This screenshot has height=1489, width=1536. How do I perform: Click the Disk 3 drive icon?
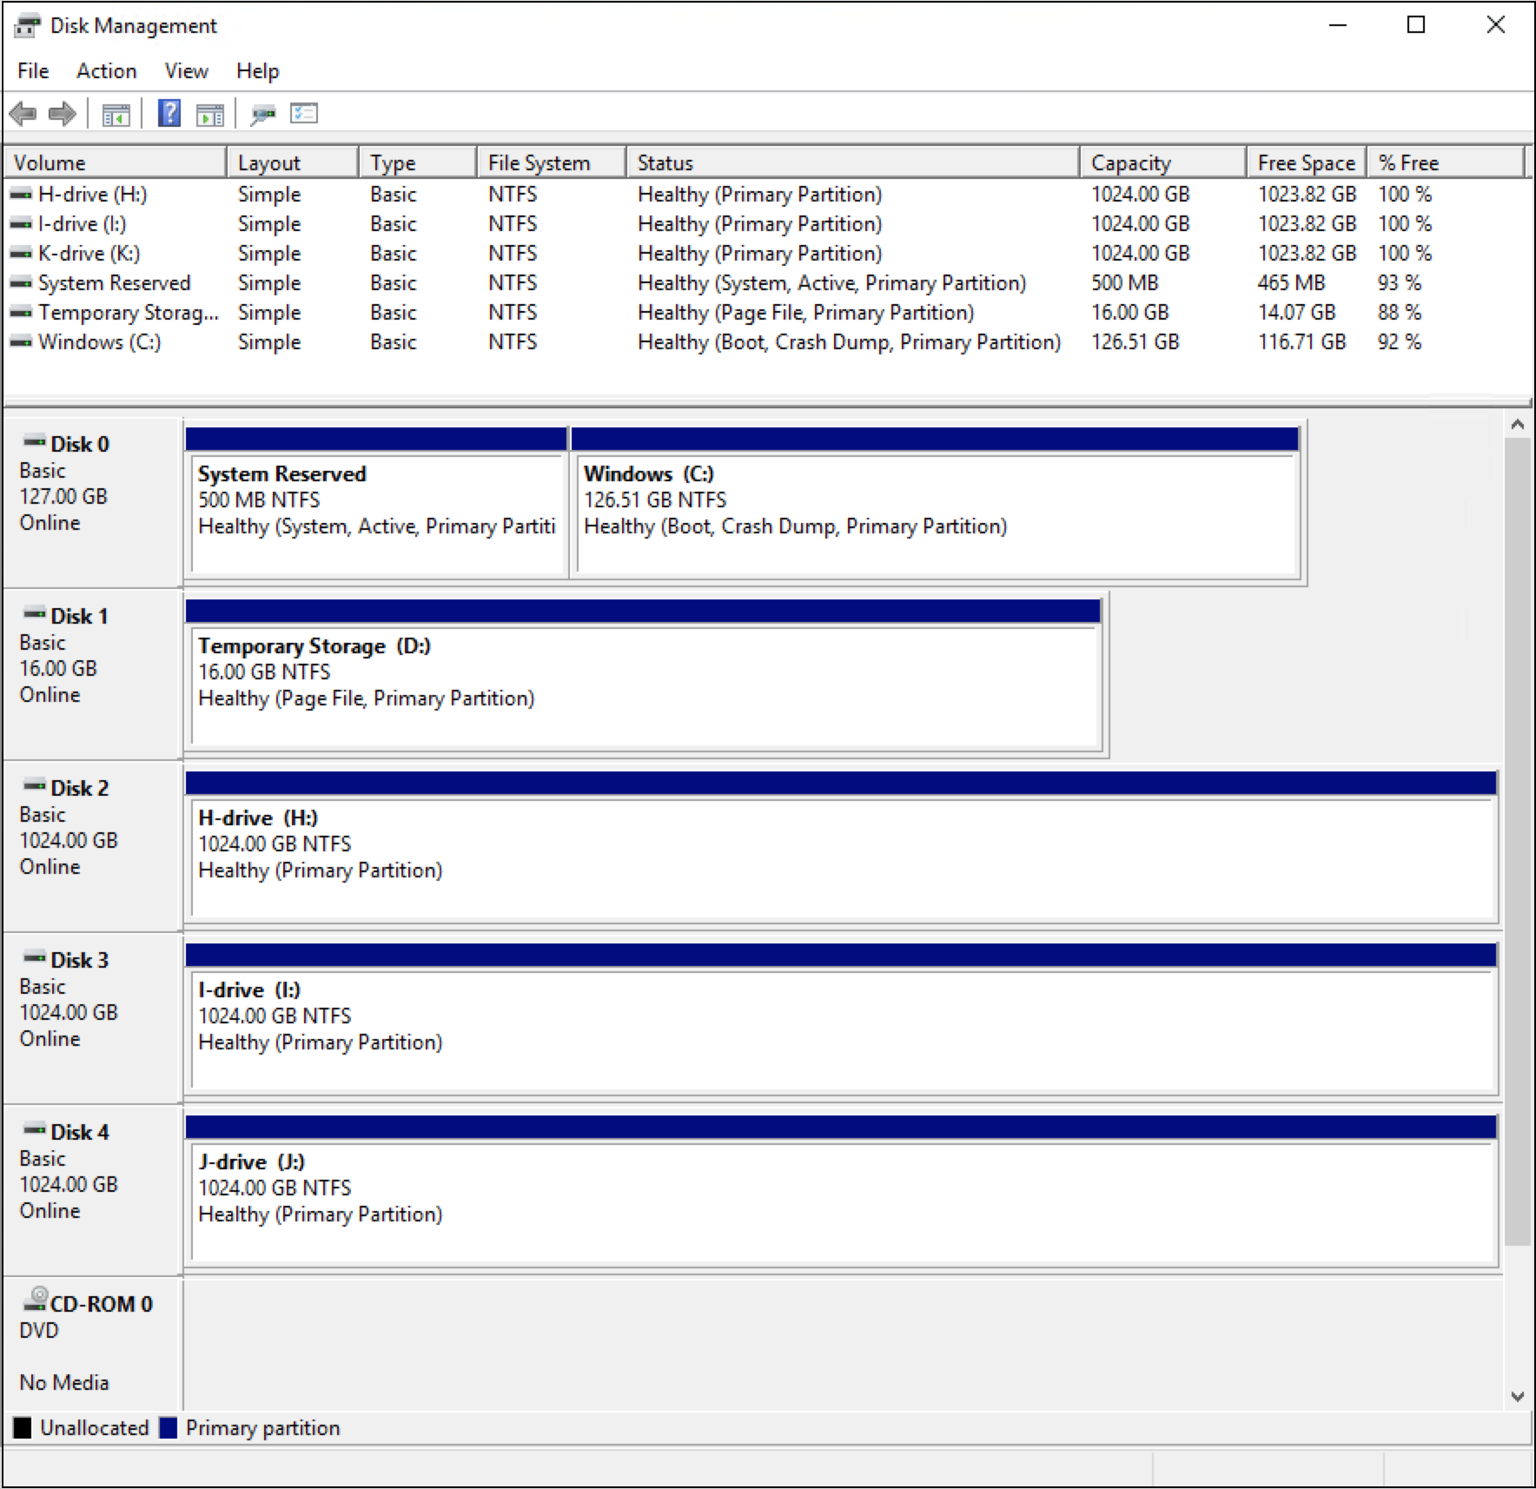[x=35, y=957]
